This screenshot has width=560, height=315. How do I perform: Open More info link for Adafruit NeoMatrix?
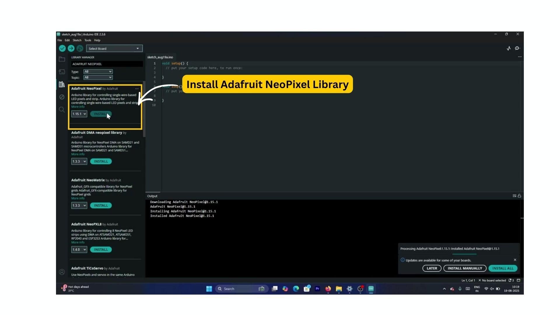(78, 198)
